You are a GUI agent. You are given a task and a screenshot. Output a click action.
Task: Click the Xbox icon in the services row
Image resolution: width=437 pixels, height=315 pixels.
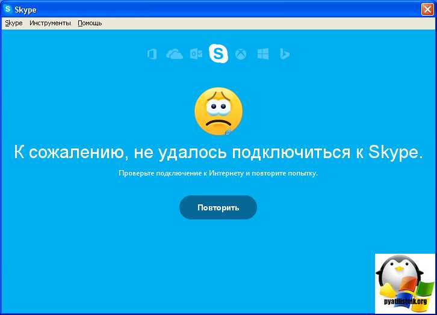[241, 54]
